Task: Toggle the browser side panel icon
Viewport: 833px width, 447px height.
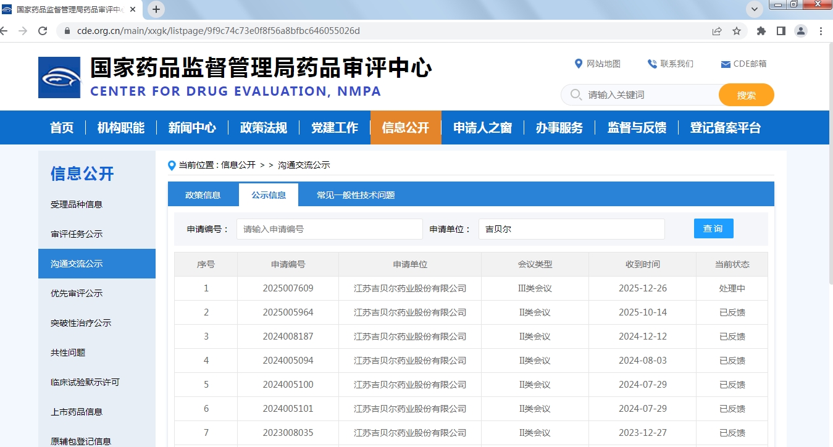Action: point(781,31)
